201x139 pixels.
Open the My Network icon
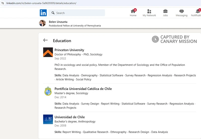point(149,11)
